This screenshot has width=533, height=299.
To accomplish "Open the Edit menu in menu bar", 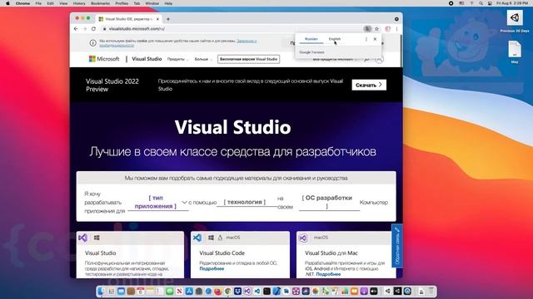I will click(x=50, y=3).
